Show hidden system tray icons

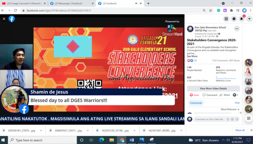(x=223, y=140)
